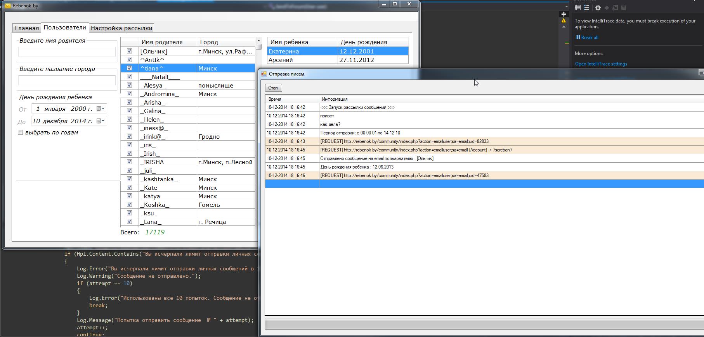The height and width of the screenshot is (337, 704).
Task: Click the Open IntelliTrace settings link
Action: 601,64
